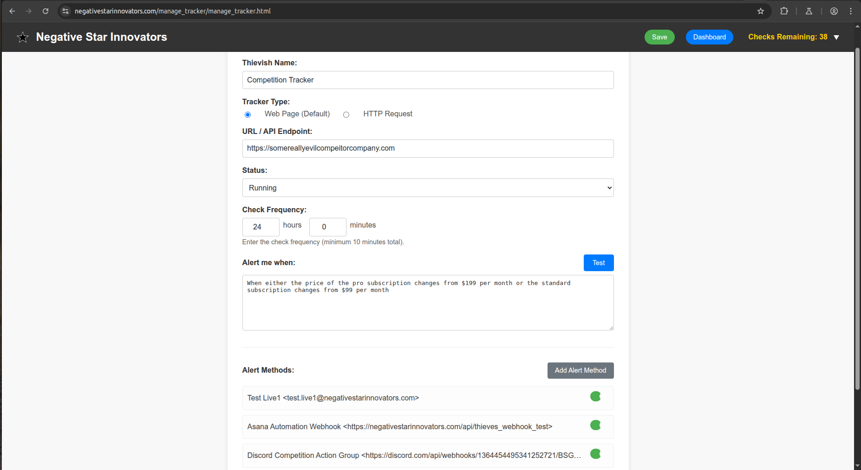Go to Dashboard

pyautogui.click(x=709, y=37)
